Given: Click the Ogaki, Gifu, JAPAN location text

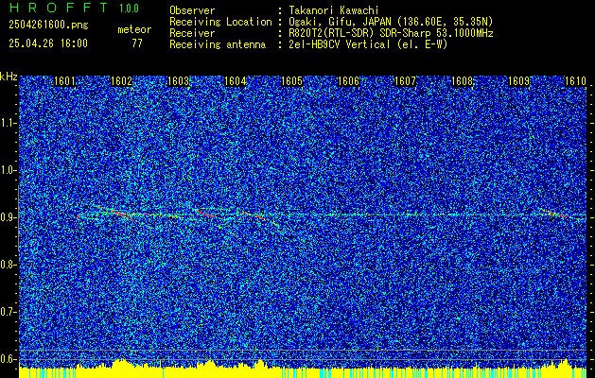Looking at the screenshot, I should (391, 22).
